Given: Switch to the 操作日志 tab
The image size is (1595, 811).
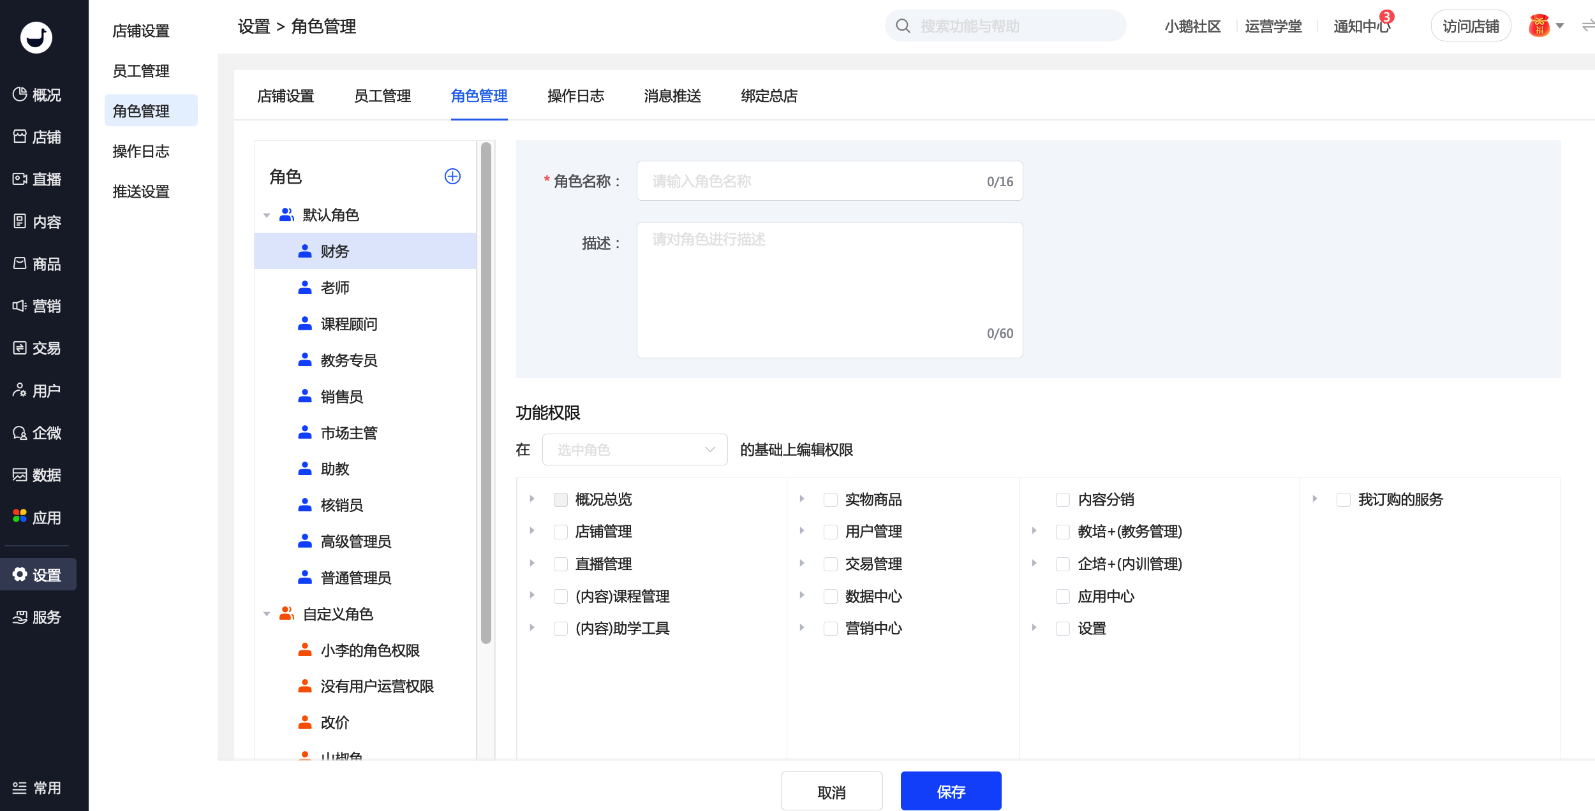Looking at the screenshot, I should (x=576, y=96).
